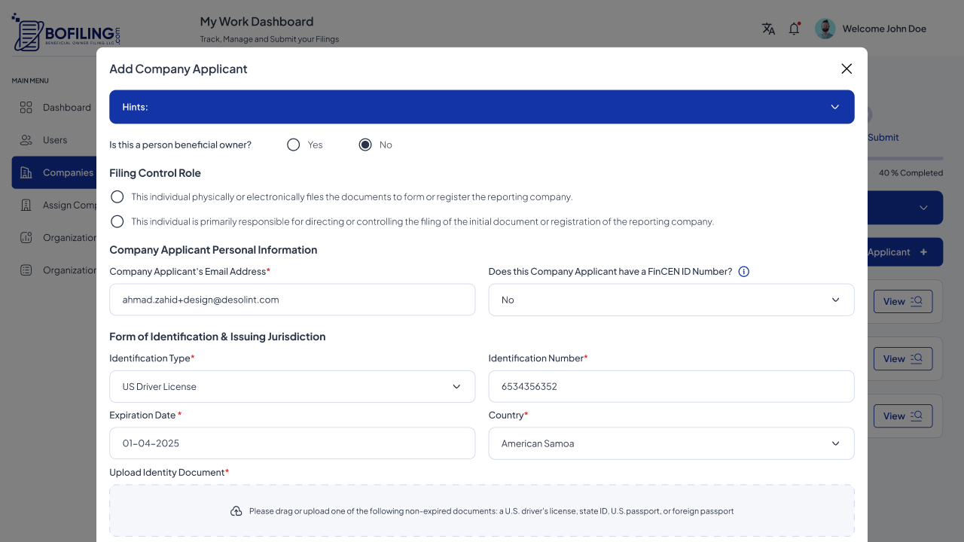Open the FinCEN ID Number dropdown

pos(670,300)
